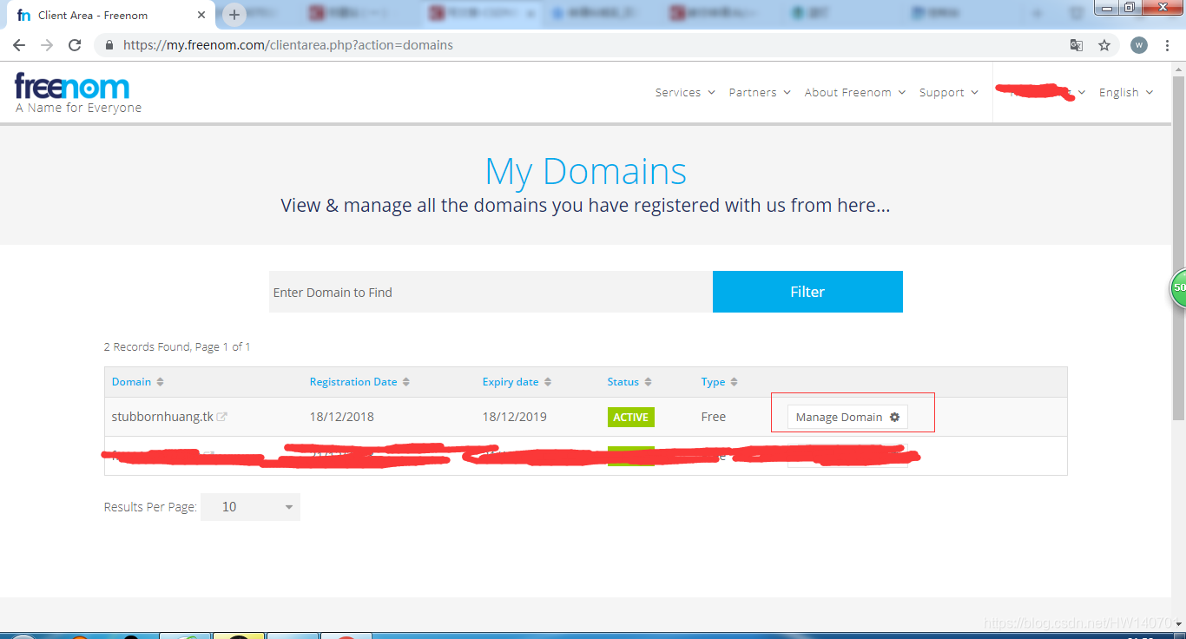Click the browser address bar URL

(288, 45)
